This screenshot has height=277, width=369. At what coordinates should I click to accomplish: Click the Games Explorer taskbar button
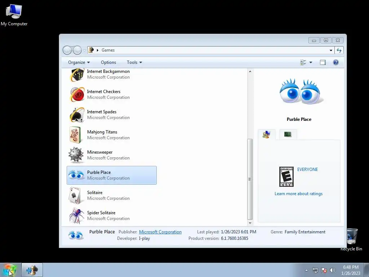coord(32,270)
